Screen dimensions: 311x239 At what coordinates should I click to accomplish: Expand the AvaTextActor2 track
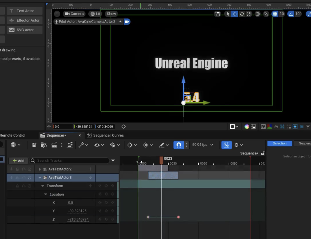coord(40,169)
